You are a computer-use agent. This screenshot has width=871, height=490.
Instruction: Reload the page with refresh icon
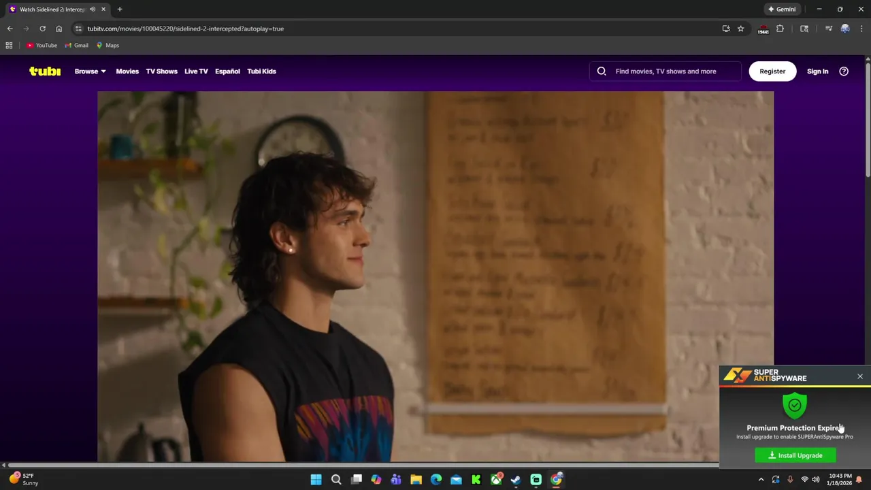42,29
